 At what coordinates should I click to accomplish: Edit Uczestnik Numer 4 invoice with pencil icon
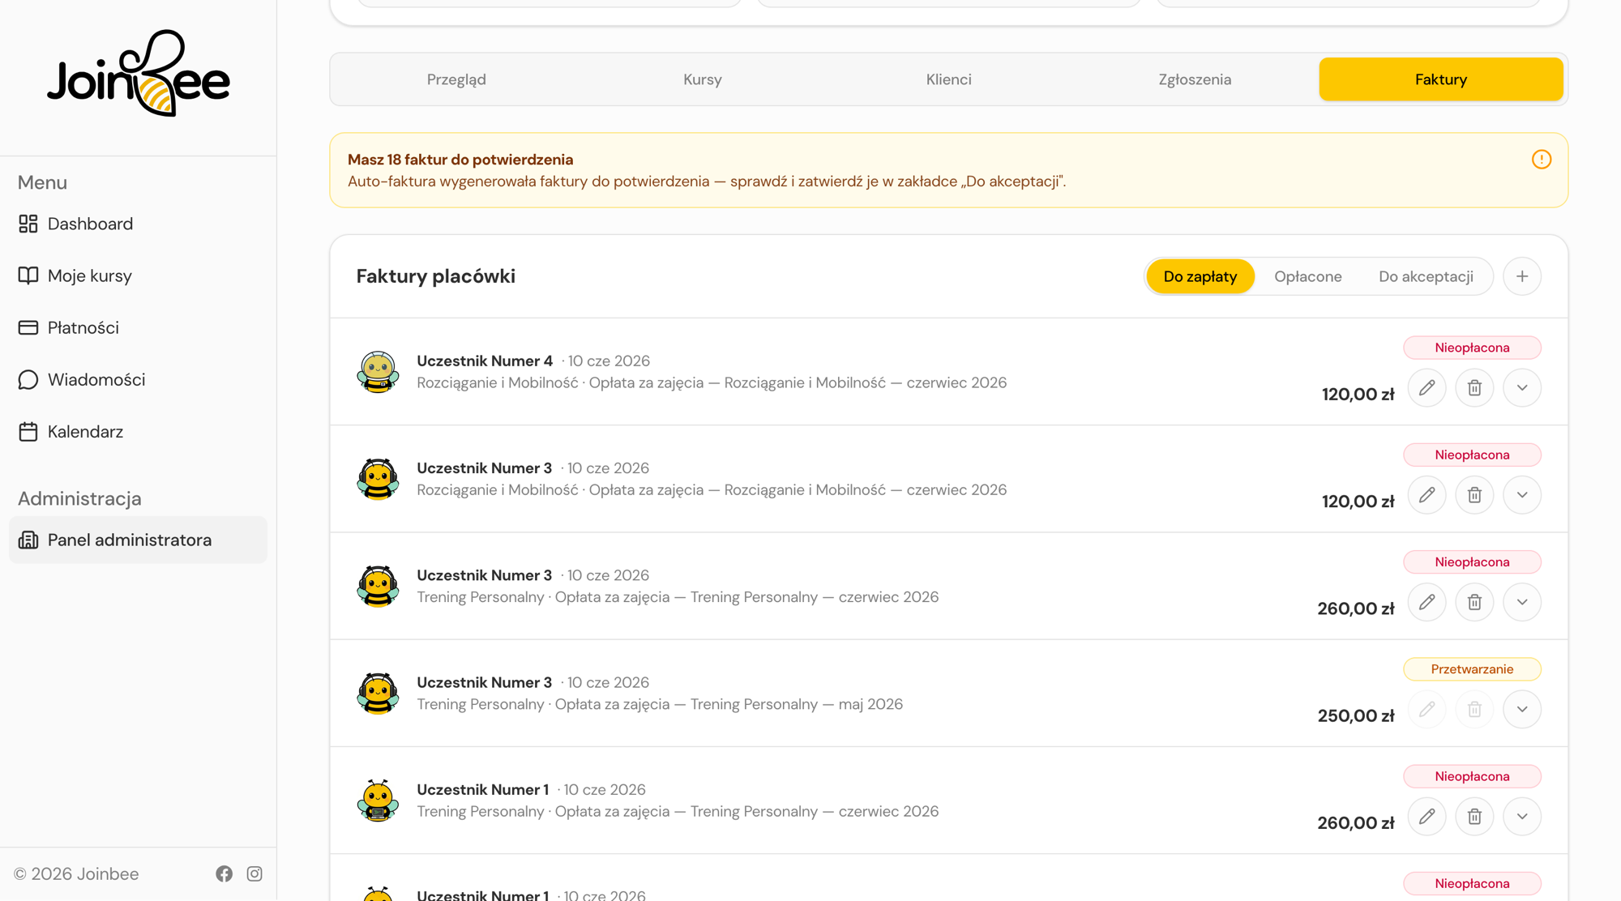tap(1426, 388)
